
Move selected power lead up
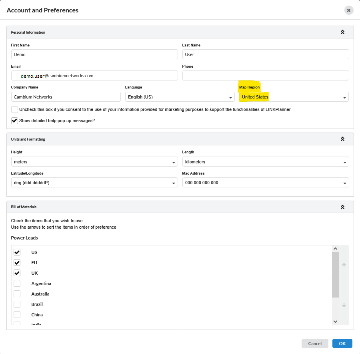pos(344,265)
